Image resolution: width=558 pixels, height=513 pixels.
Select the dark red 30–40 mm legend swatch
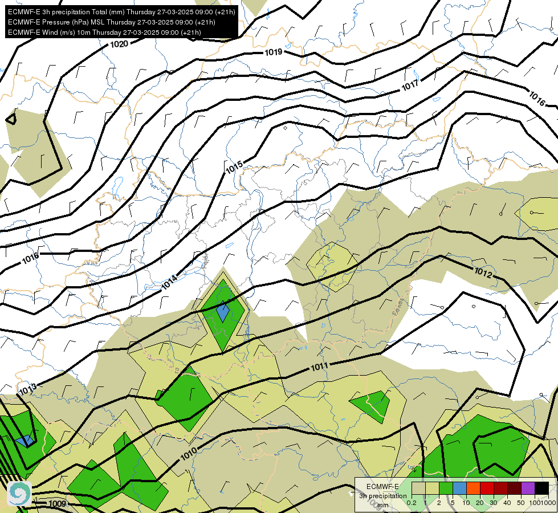coord(500,488)
